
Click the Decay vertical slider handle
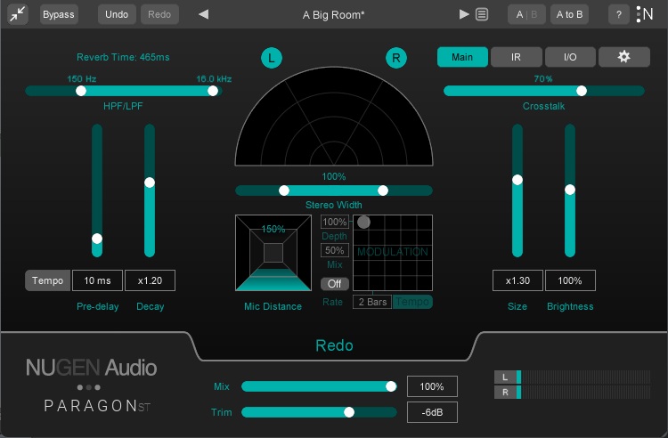click(150, 182)
